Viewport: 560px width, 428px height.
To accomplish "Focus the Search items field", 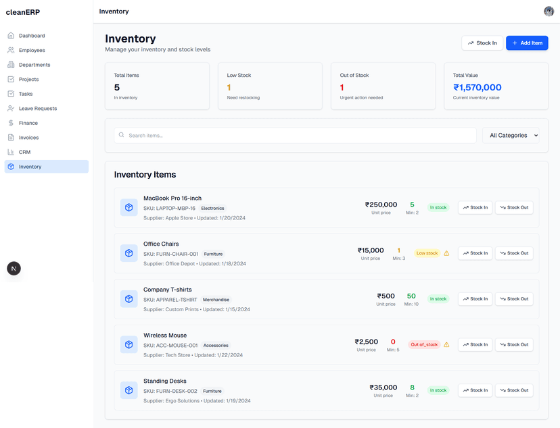I will click(x=295, y=136).
